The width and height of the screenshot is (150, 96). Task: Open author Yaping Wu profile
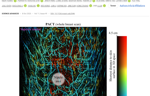[62, 6]
